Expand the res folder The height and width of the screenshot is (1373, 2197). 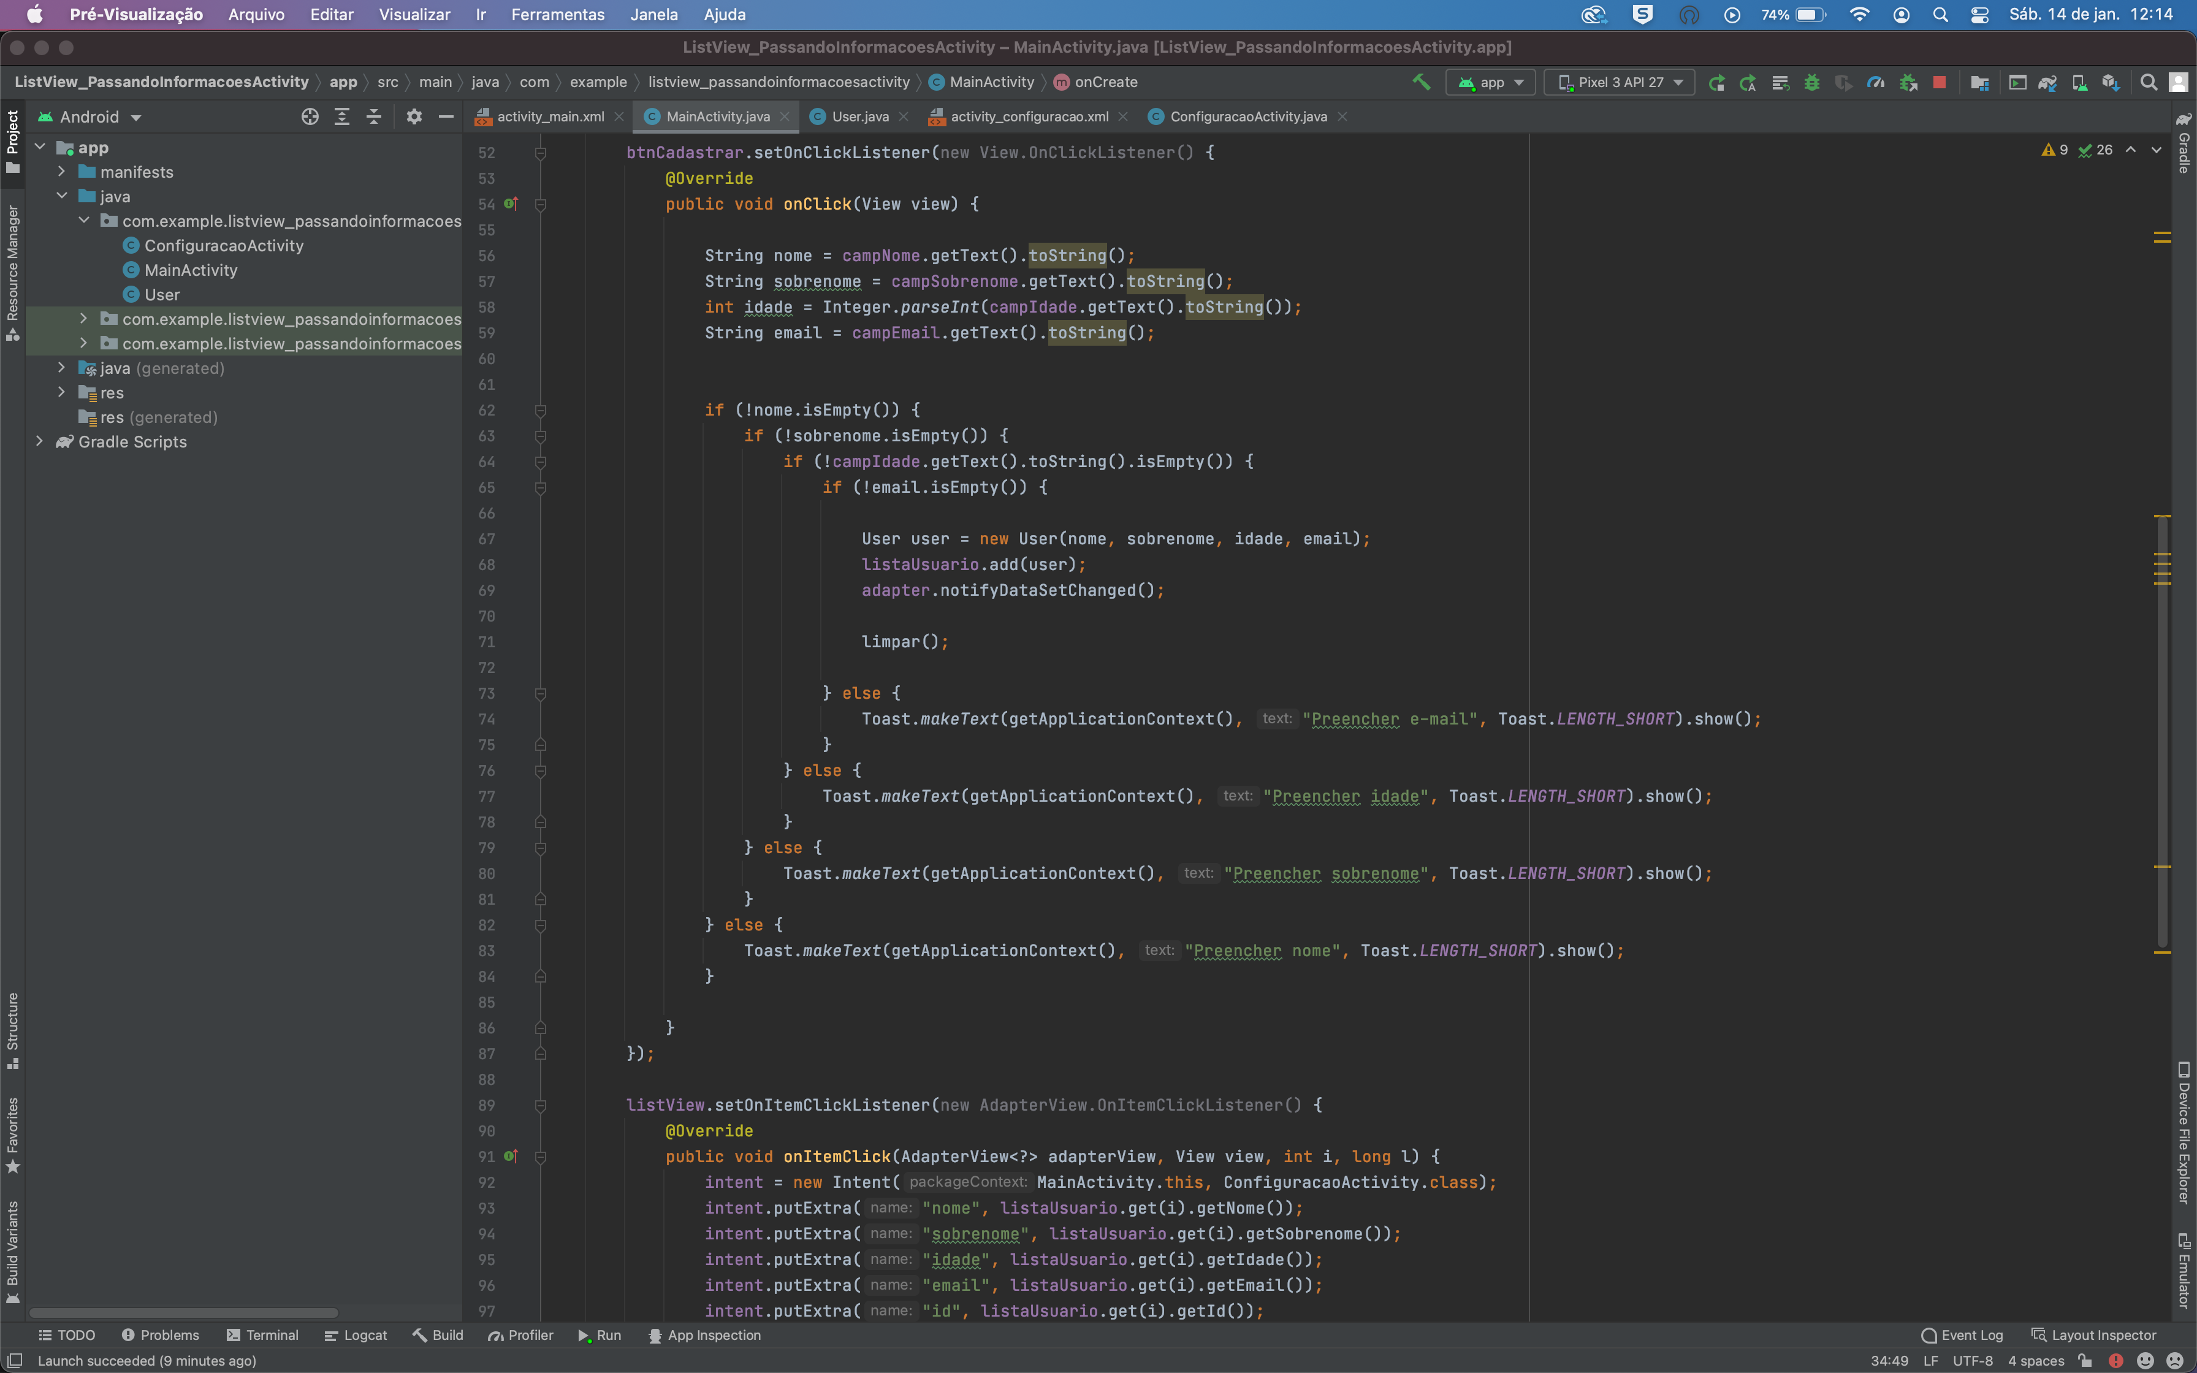tap(61, 392)
